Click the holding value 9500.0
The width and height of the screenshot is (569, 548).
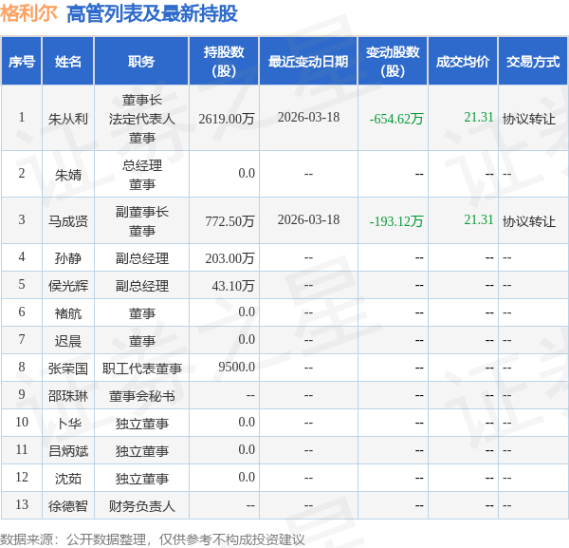pos(236,367)
